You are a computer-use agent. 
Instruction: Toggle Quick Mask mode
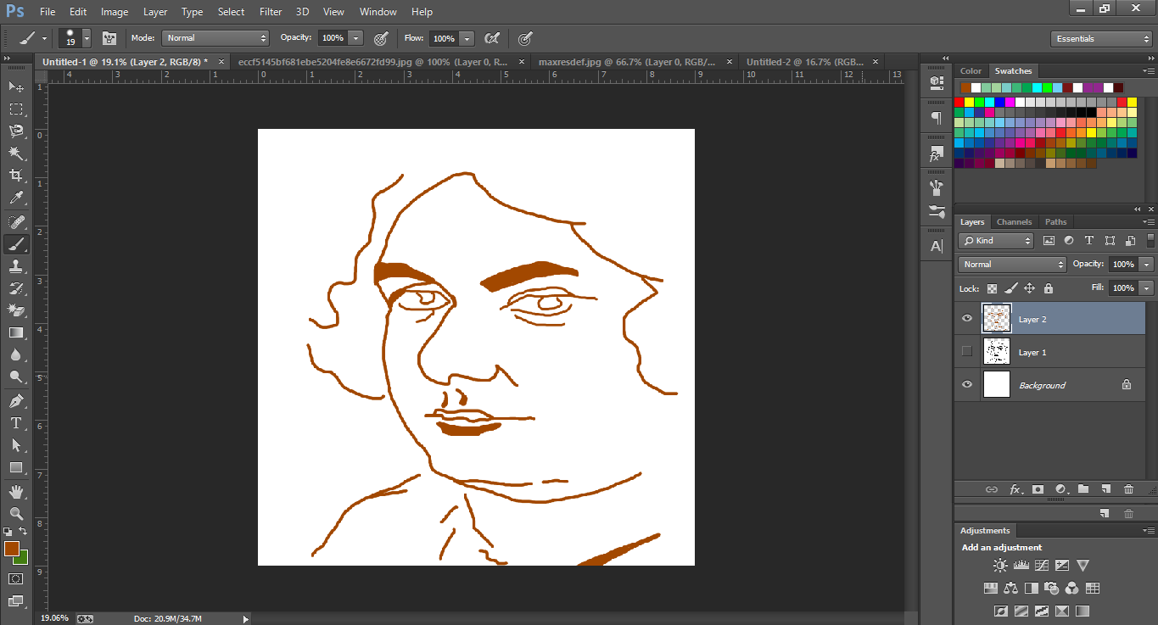click(x=16, y=578)
